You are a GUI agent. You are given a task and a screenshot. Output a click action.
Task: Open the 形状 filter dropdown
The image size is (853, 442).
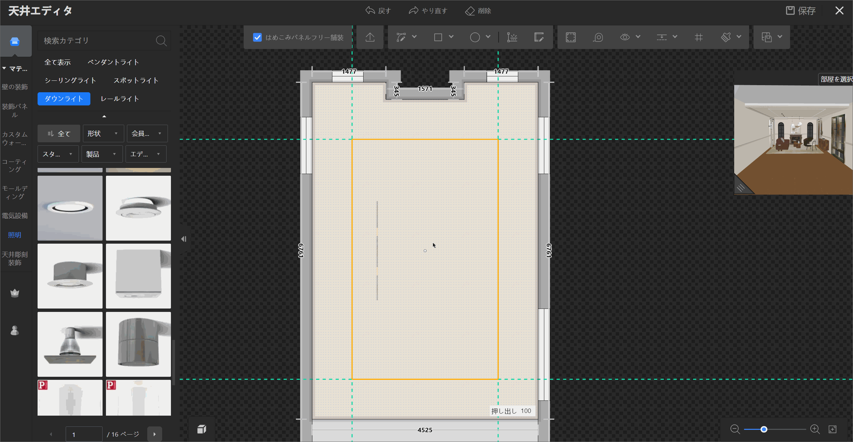click(x=103, y=133)
